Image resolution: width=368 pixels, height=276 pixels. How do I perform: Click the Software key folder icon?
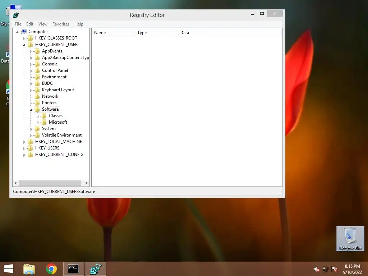coord(37,109)
